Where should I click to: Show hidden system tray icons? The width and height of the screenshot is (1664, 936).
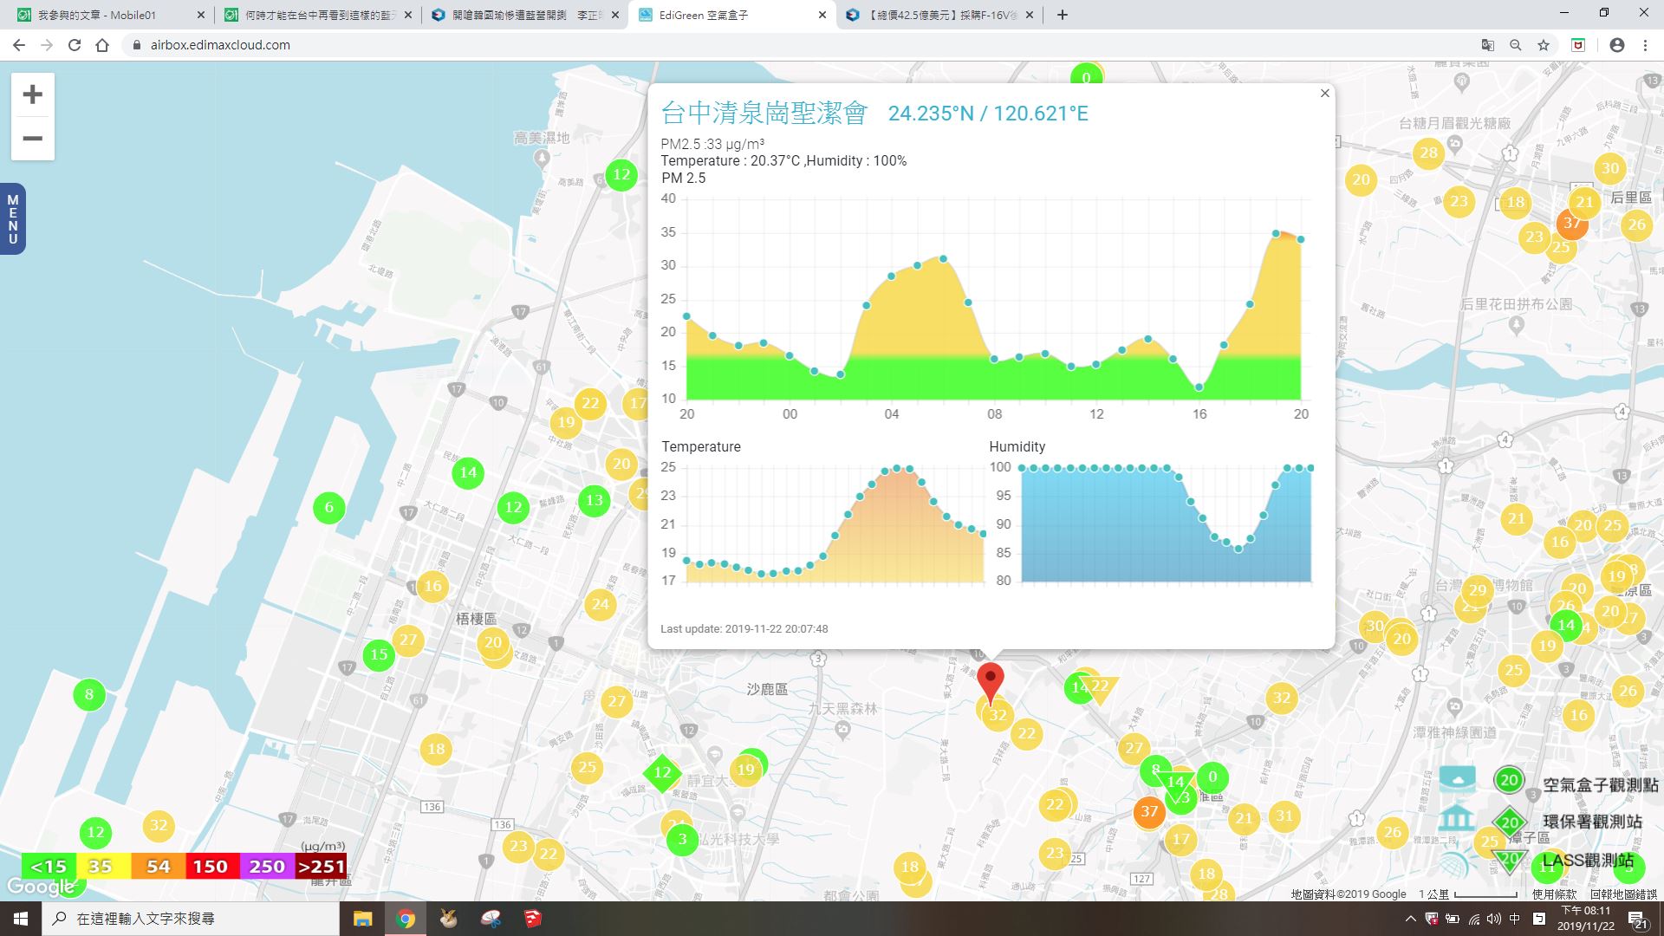tap(1410, 919)
